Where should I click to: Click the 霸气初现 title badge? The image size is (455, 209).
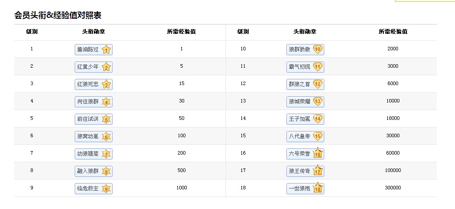click(x=305, y=67)
